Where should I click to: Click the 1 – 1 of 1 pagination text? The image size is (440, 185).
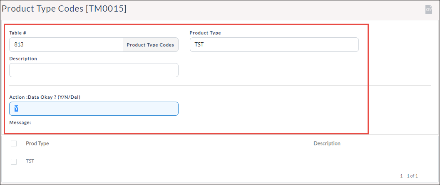pyautogui.click(x=409, y=176)
